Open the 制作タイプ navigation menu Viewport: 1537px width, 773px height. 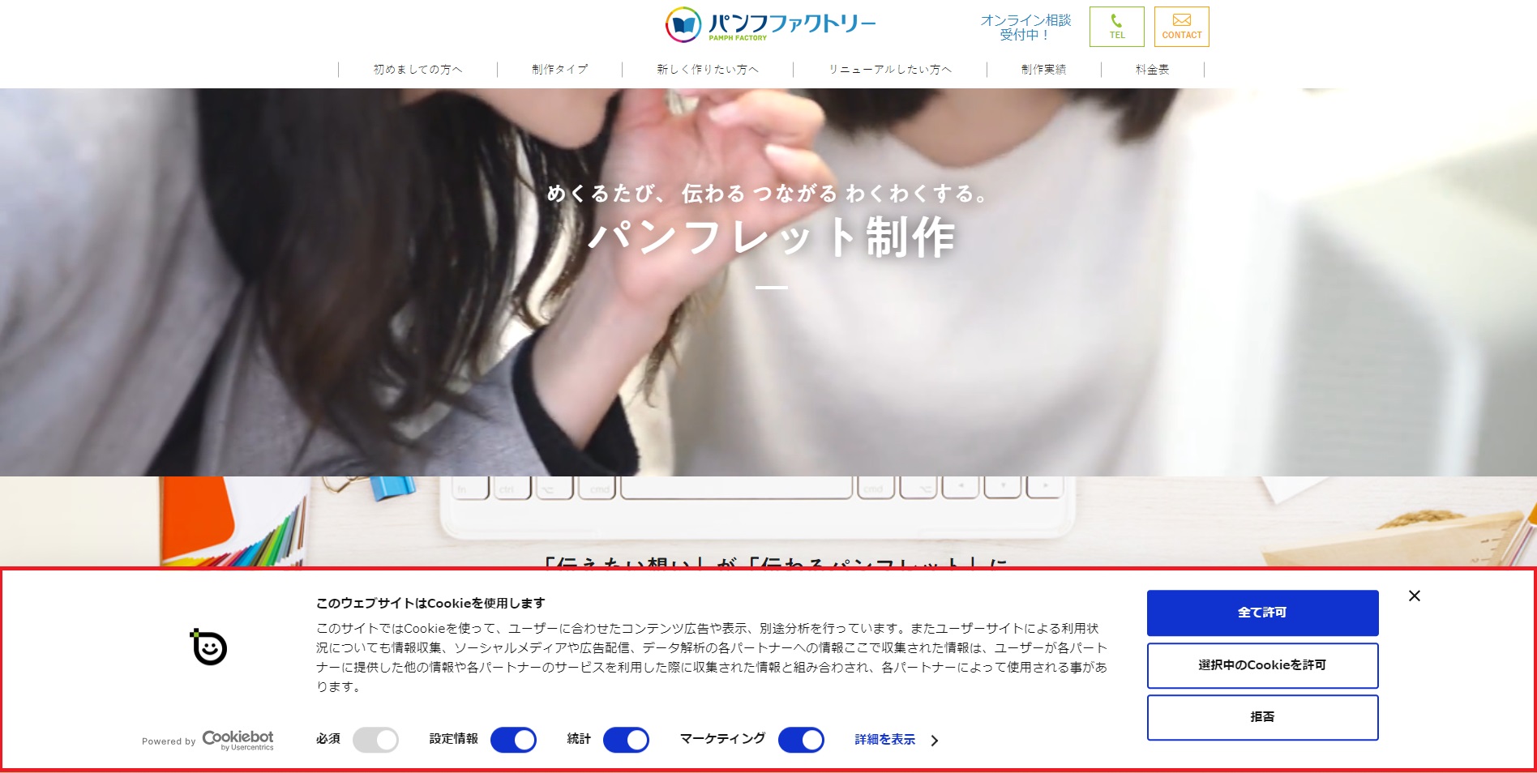pos(559,70)
